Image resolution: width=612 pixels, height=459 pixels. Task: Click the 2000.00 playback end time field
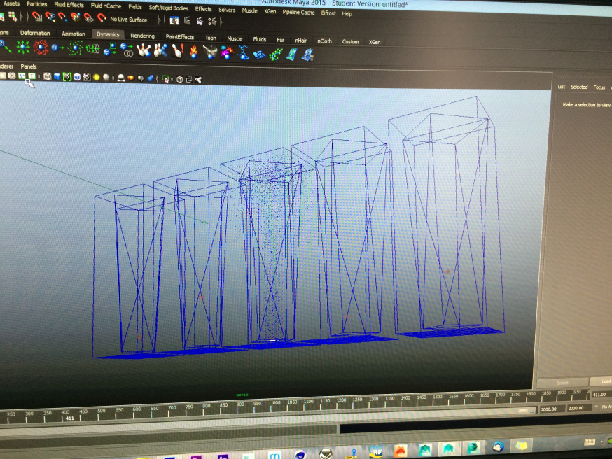(x=548, y=409)
